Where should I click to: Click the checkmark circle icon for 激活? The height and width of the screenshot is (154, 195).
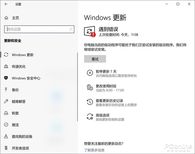pos(6,125)
